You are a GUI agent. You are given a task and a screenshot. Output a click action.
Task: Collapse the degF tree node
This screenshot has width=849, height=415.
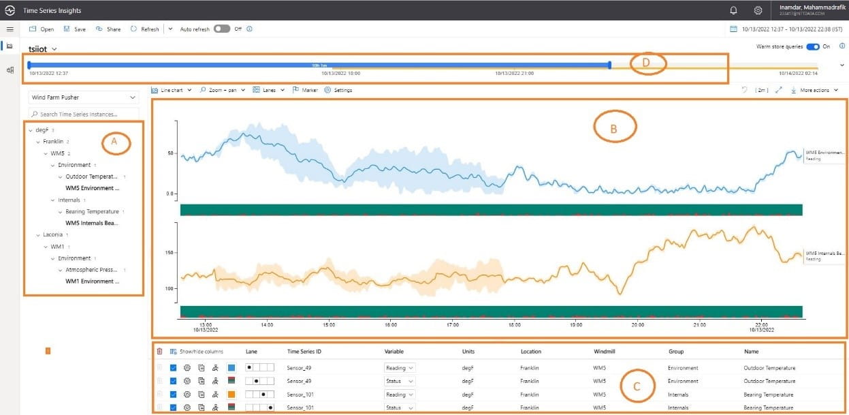click(x=31, y=129)
